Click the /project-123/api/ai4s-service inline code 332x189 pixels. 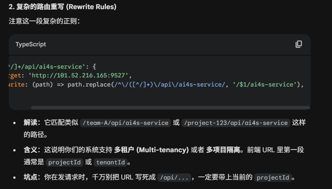click(x=236, y=123)
